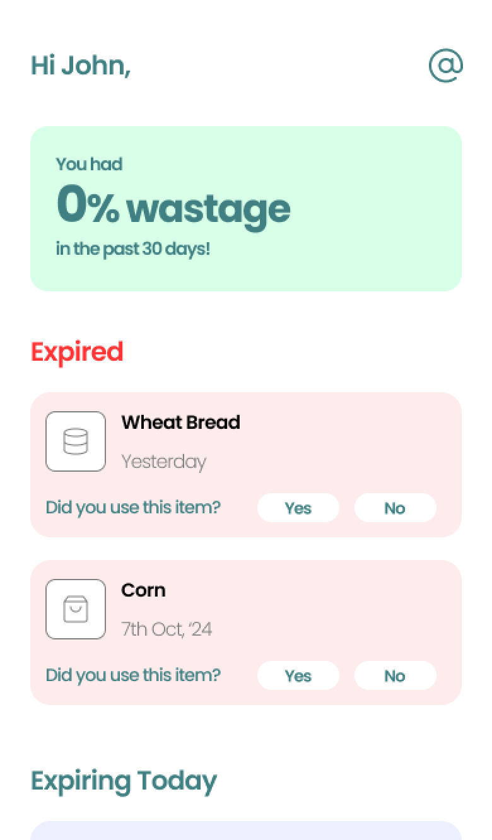Answer No for Corn

click(x=395, y=675)
